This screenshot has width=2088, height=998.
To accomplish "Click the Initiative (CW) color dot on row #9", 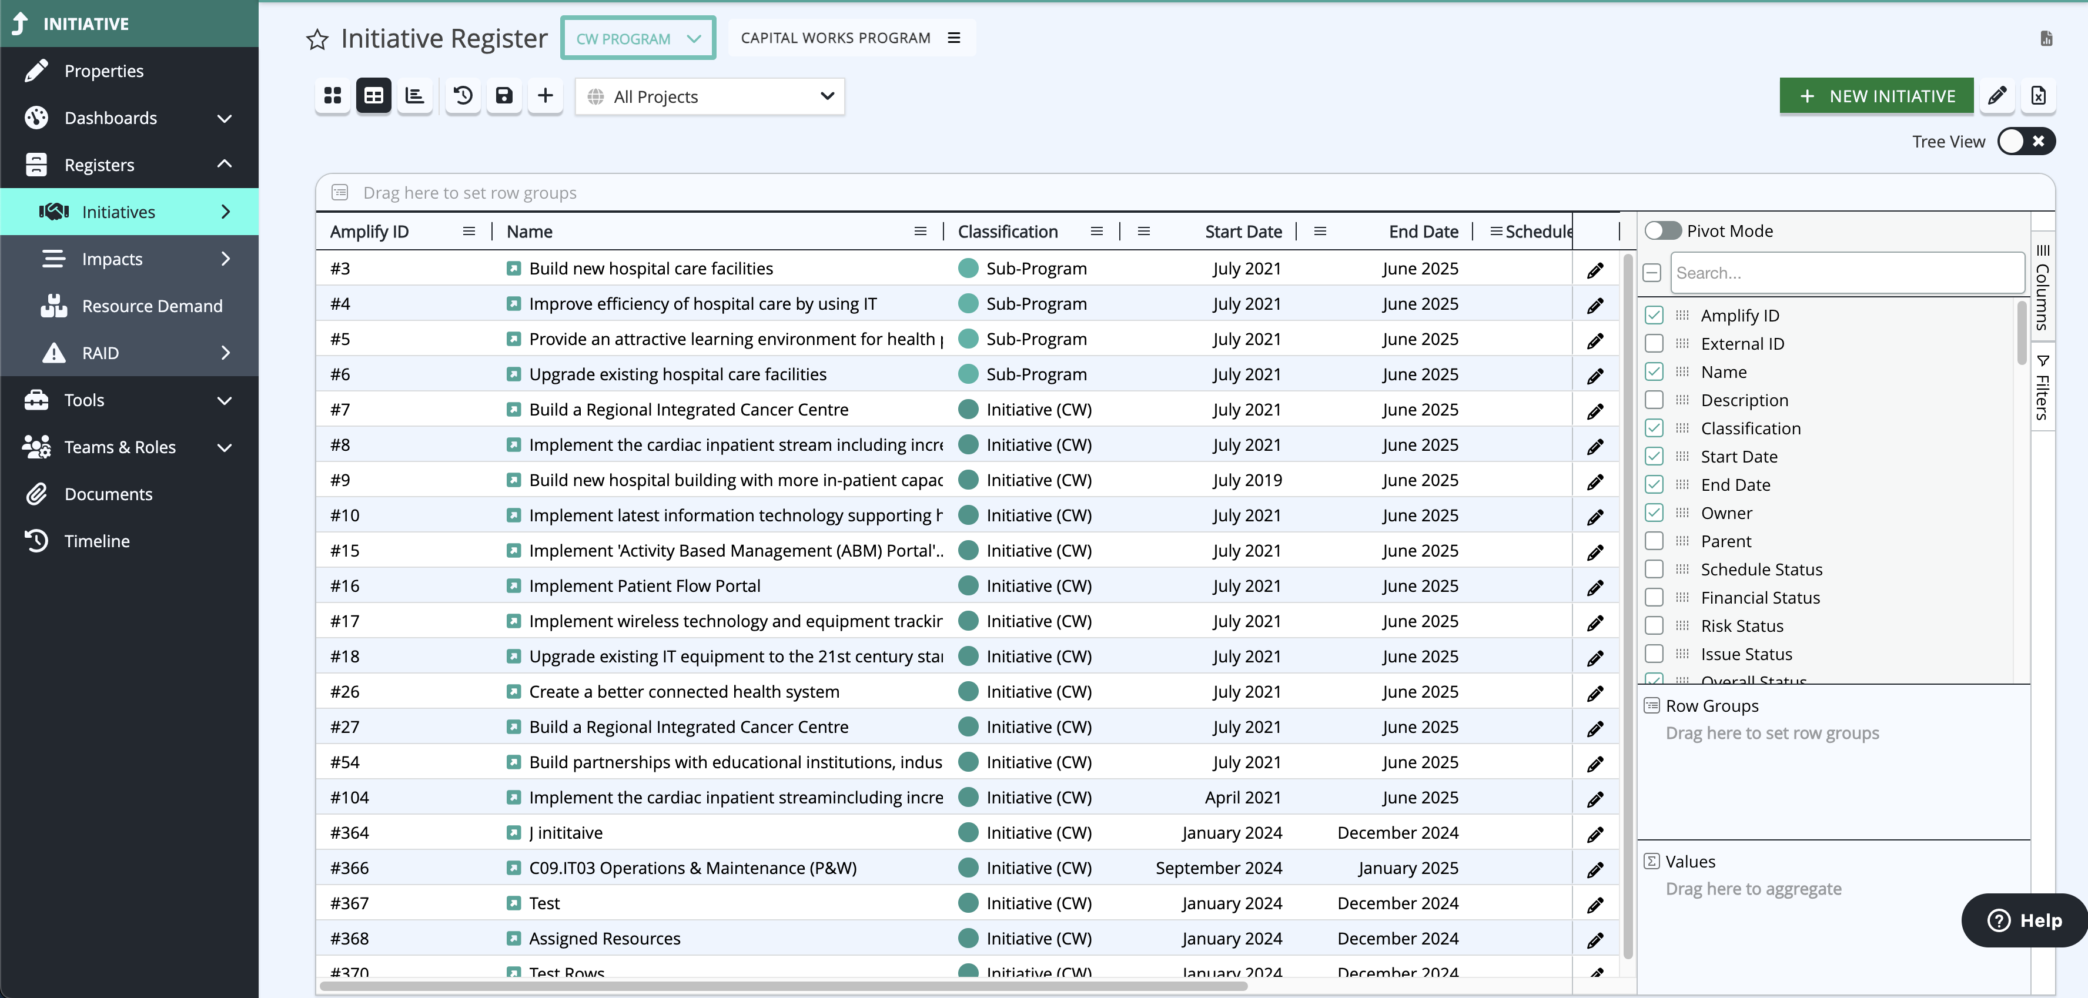I will point(968,481).
